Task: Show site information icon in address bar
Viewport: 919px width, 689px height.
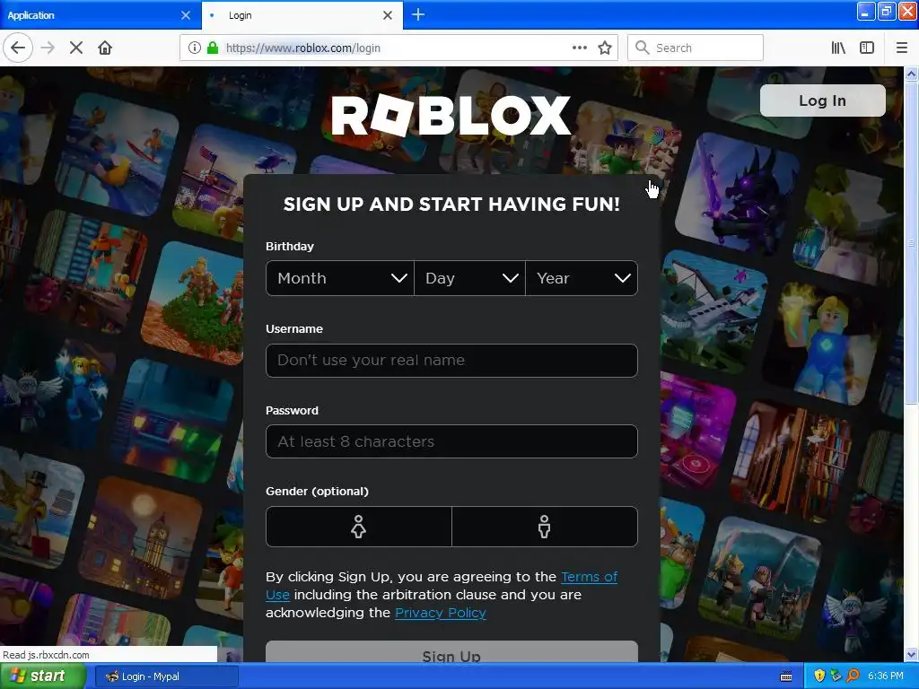Action: coord(195,48)
